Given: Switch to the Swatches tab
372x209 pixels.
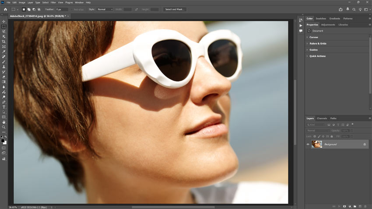Looking at the screenshot, I should coord(321,18).
